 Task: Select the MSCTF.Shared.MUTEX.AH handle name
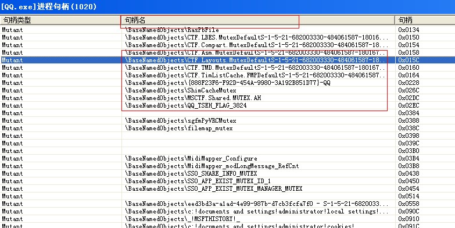pos(193,98)
